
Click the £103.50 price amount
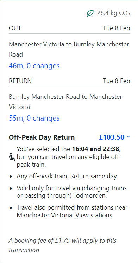112,137
